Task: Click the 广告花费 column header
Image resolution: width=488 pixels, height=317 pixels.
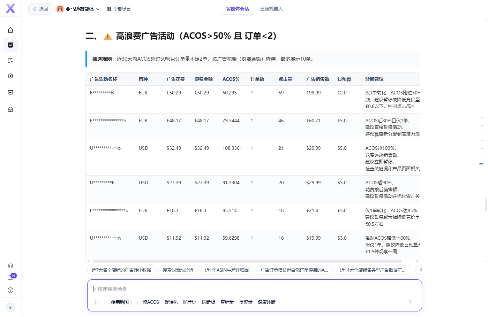Action: pos(176,79)
